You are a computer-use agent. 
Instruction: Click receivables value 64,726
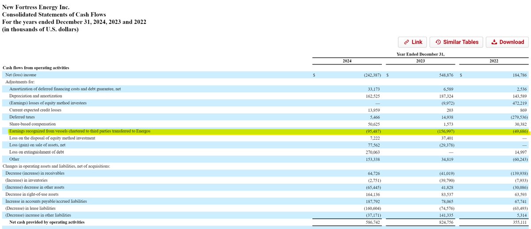[374, 173]
